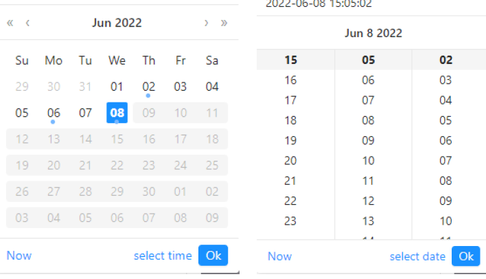The image size is (486, 279).
Task: Select hour 23 in the hour column
Action: coord(290,221)
